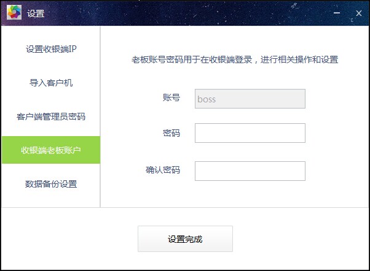Image resolution: width=370 pixels, height=271 pixels.
Task: Click the vertical divider beside the sidebar
Action: tap(100, 116)
